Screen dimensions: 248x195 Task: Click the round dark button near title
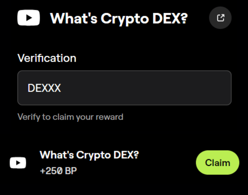(x=220, y=18)
